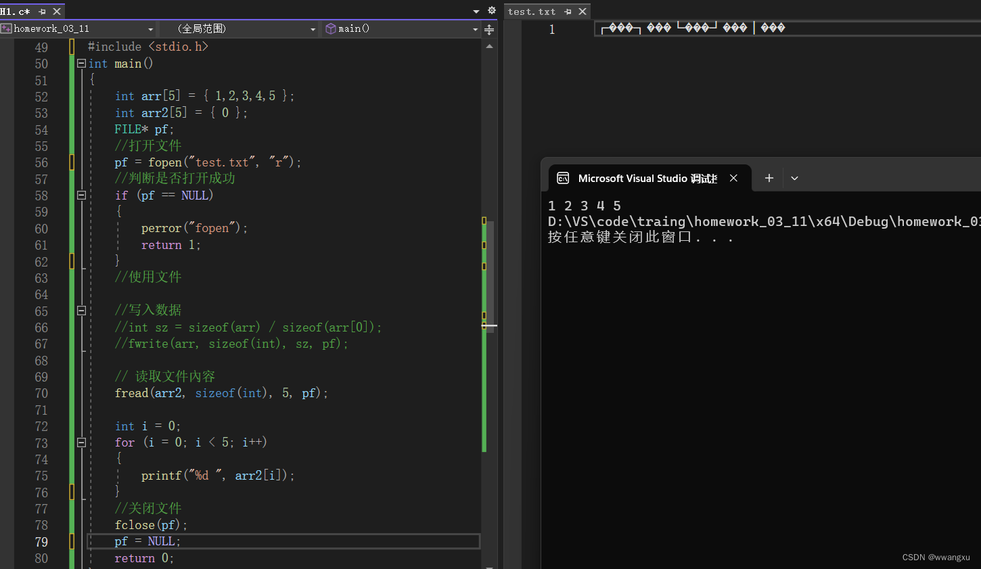Click the pf = NULL line
Screen dimensions: 981x569
point(147,541)
